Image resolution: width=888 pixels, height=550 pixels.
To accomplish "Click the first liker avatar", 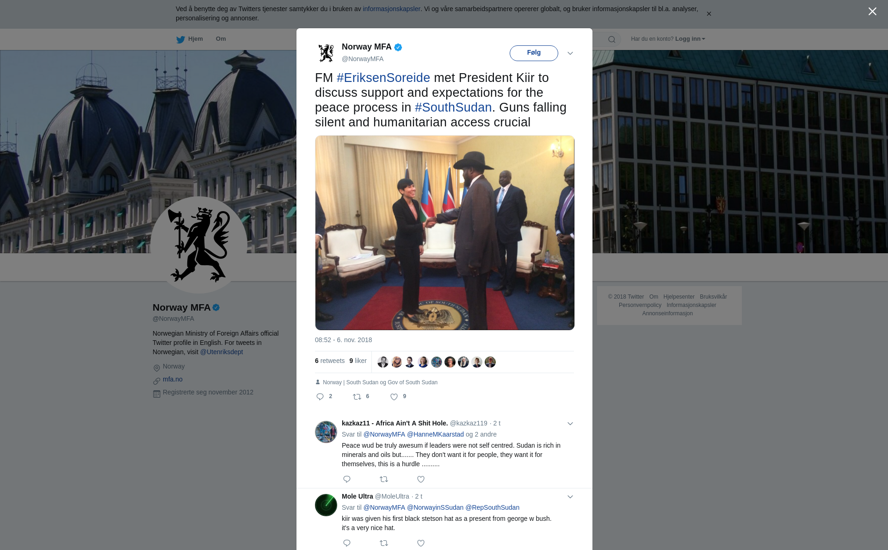I will tap(383, 362).
